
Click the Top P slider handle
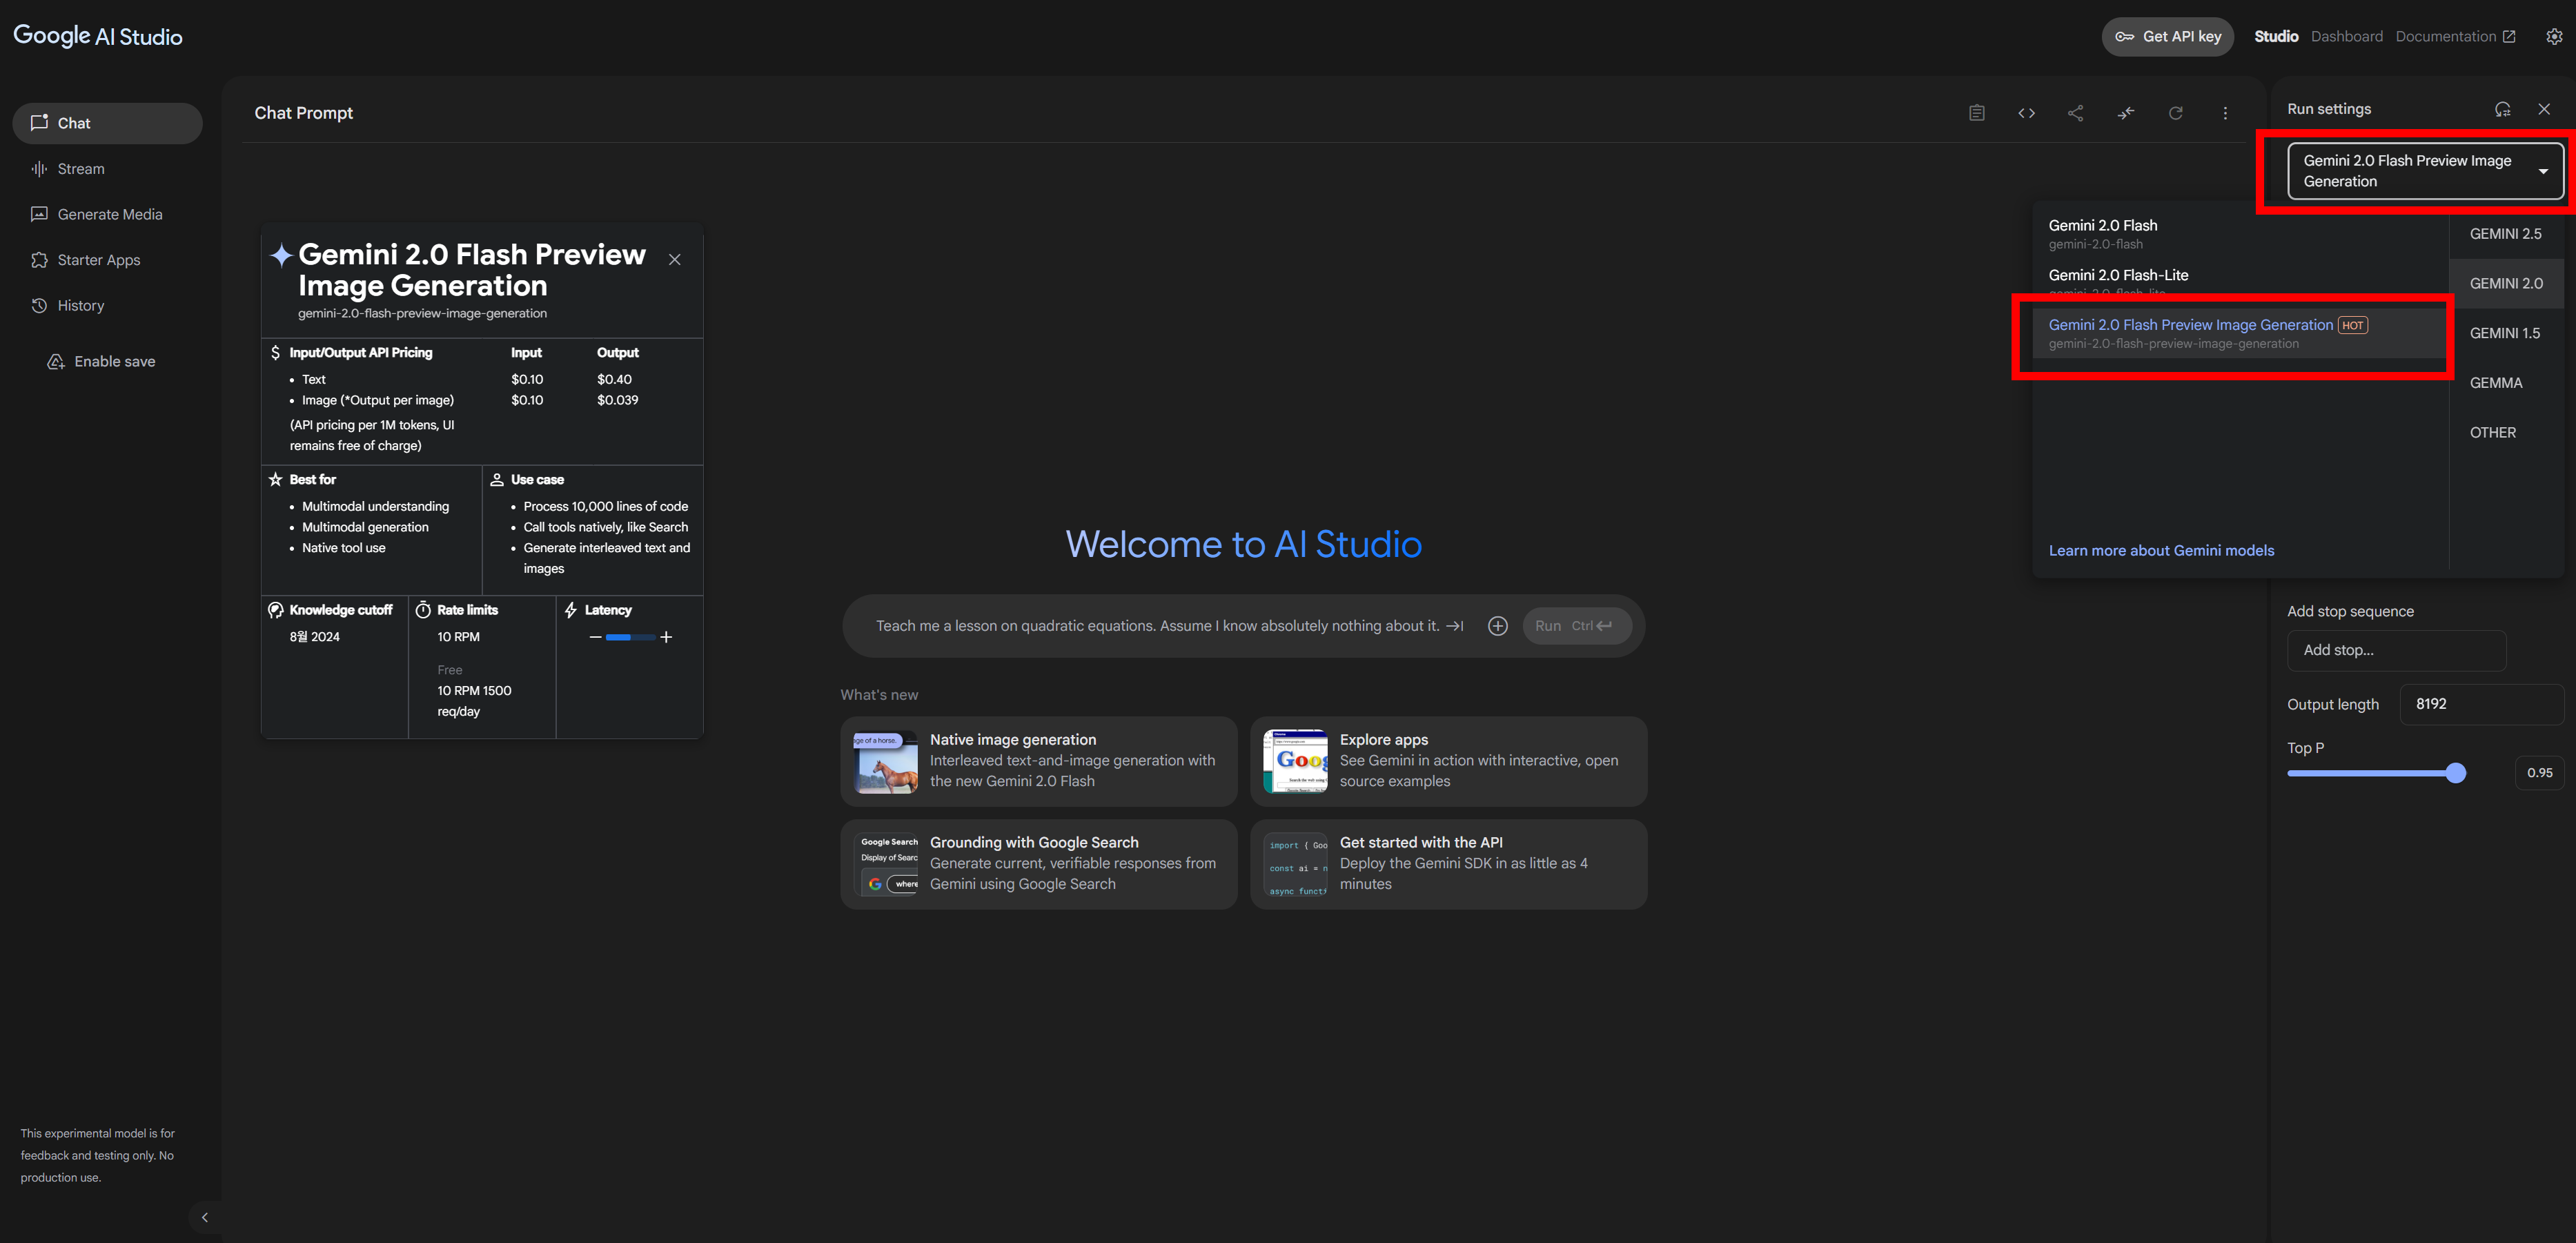[x=2455, y=773]
